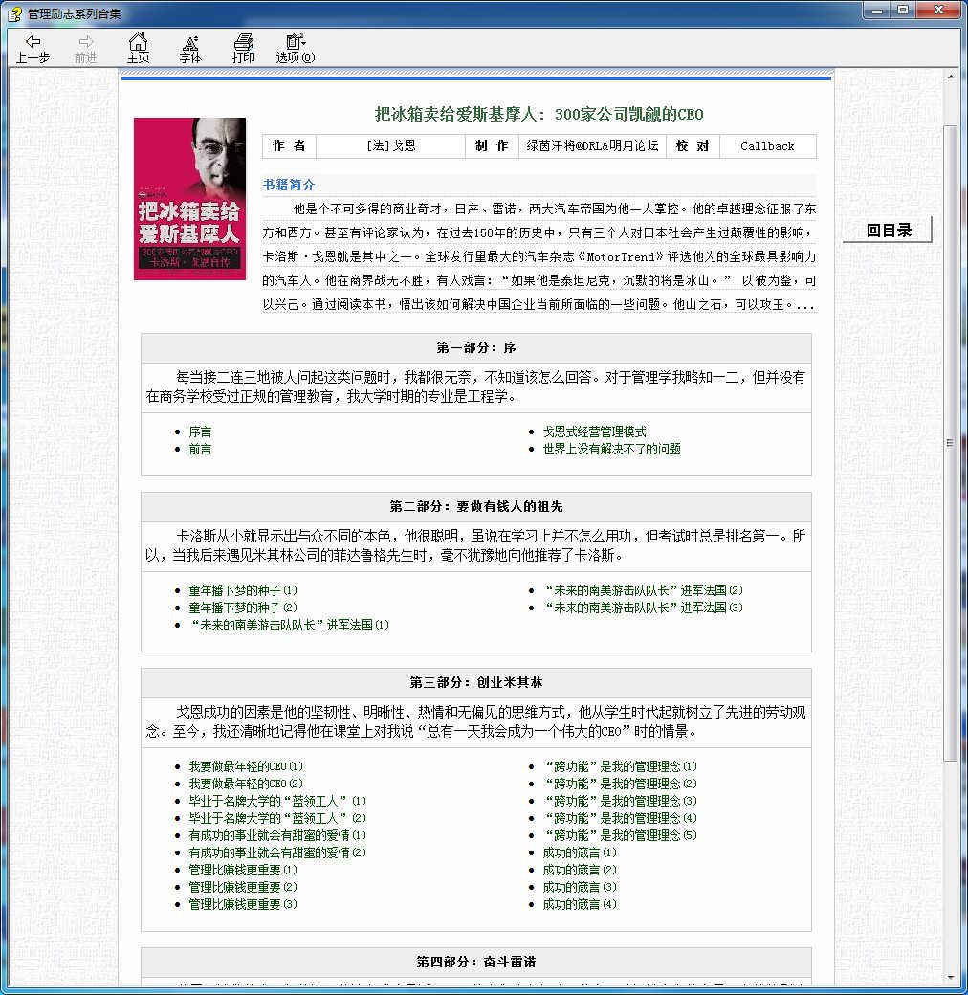Open 有成功的事业就会有甜蜜的爱情(1) link
Image resolution: width=968 pixels, height=995 pixels.
(x=277, y=835)
